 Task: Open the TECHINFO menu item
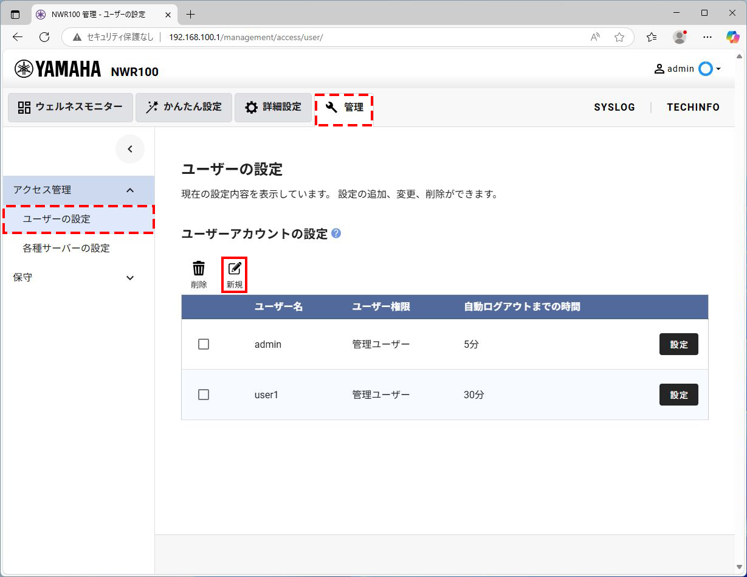coord(692,107)
